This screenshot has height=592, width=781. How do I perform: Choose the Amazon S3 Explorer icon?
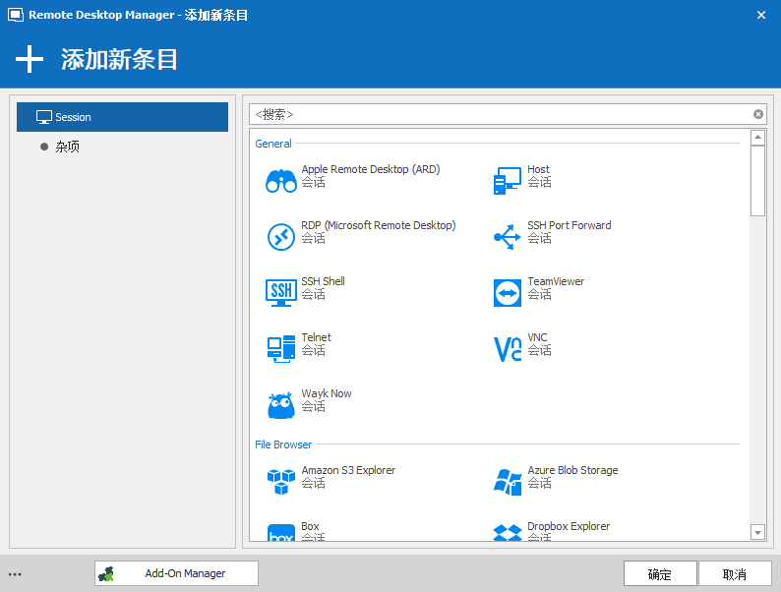(281, 481)
